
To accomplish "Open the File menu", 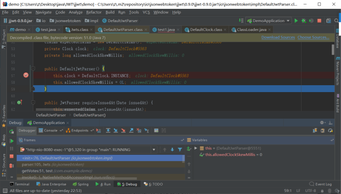I will 5,12.
